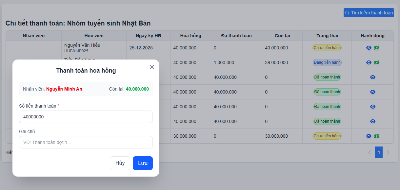This screenshot has width=400, height=190.
Task: Click the Hủy button
Action: click(120, 163)
